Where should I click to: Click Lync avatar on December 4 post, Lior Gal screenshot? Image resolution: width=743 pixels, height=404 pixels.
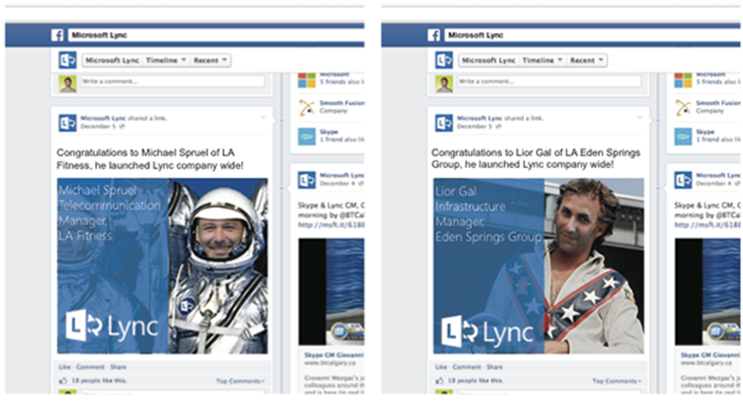(x=684, y=181)
